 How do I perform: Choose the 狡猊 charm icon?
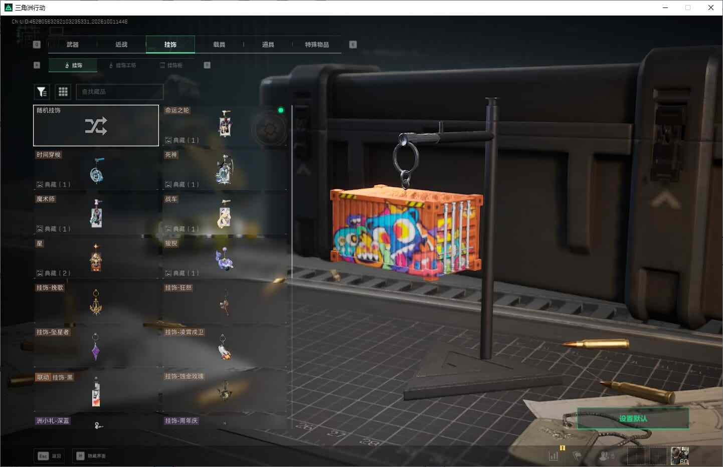pyautogui.click(x=224, y=259)
